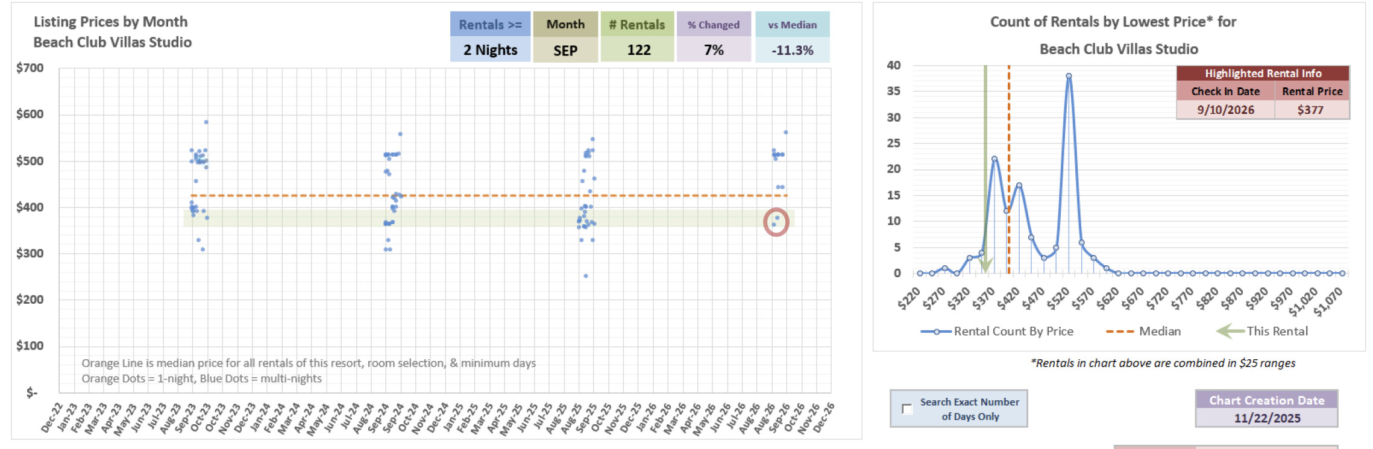Select the 122 rentals count cell
The image size is (1373, 449).
tap(638, 50)
